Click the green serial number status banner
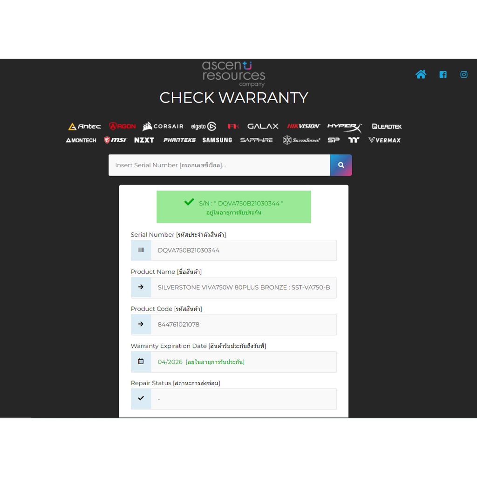Viewport: 477px width, 477px height. [x=233, y=207]
